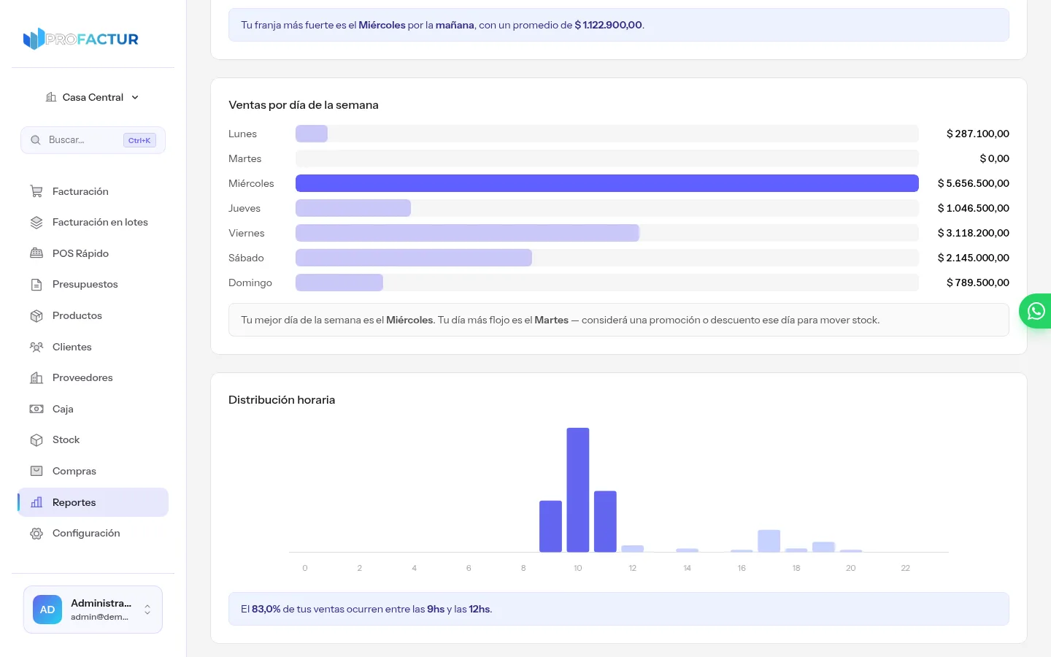Click the Lunes sales bar
Screen dimensions: 1051x657
point(312,134)
